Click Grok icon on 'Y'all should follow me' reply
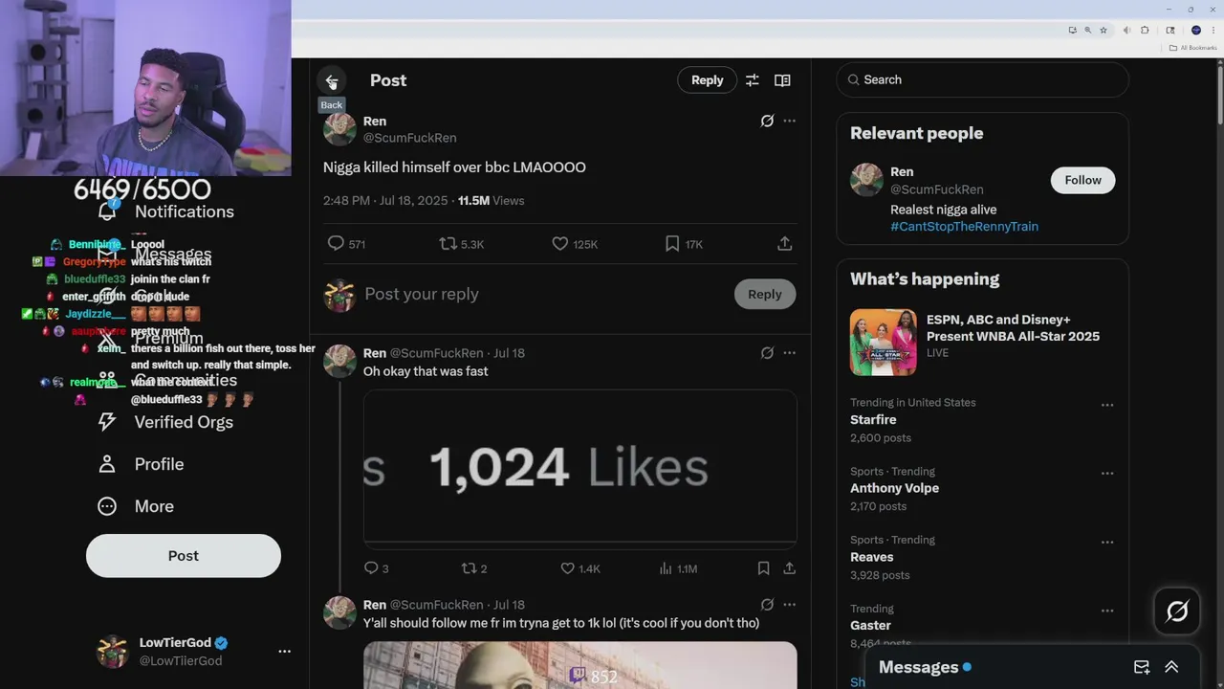 click(x=767, y=605)
